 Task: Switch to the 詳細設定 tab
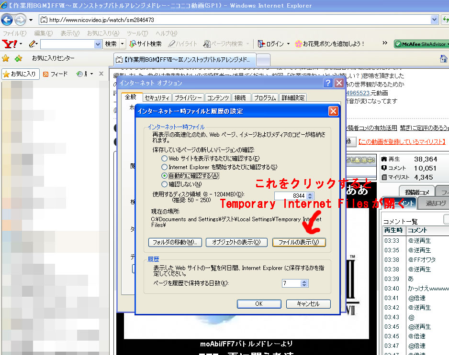293,98
